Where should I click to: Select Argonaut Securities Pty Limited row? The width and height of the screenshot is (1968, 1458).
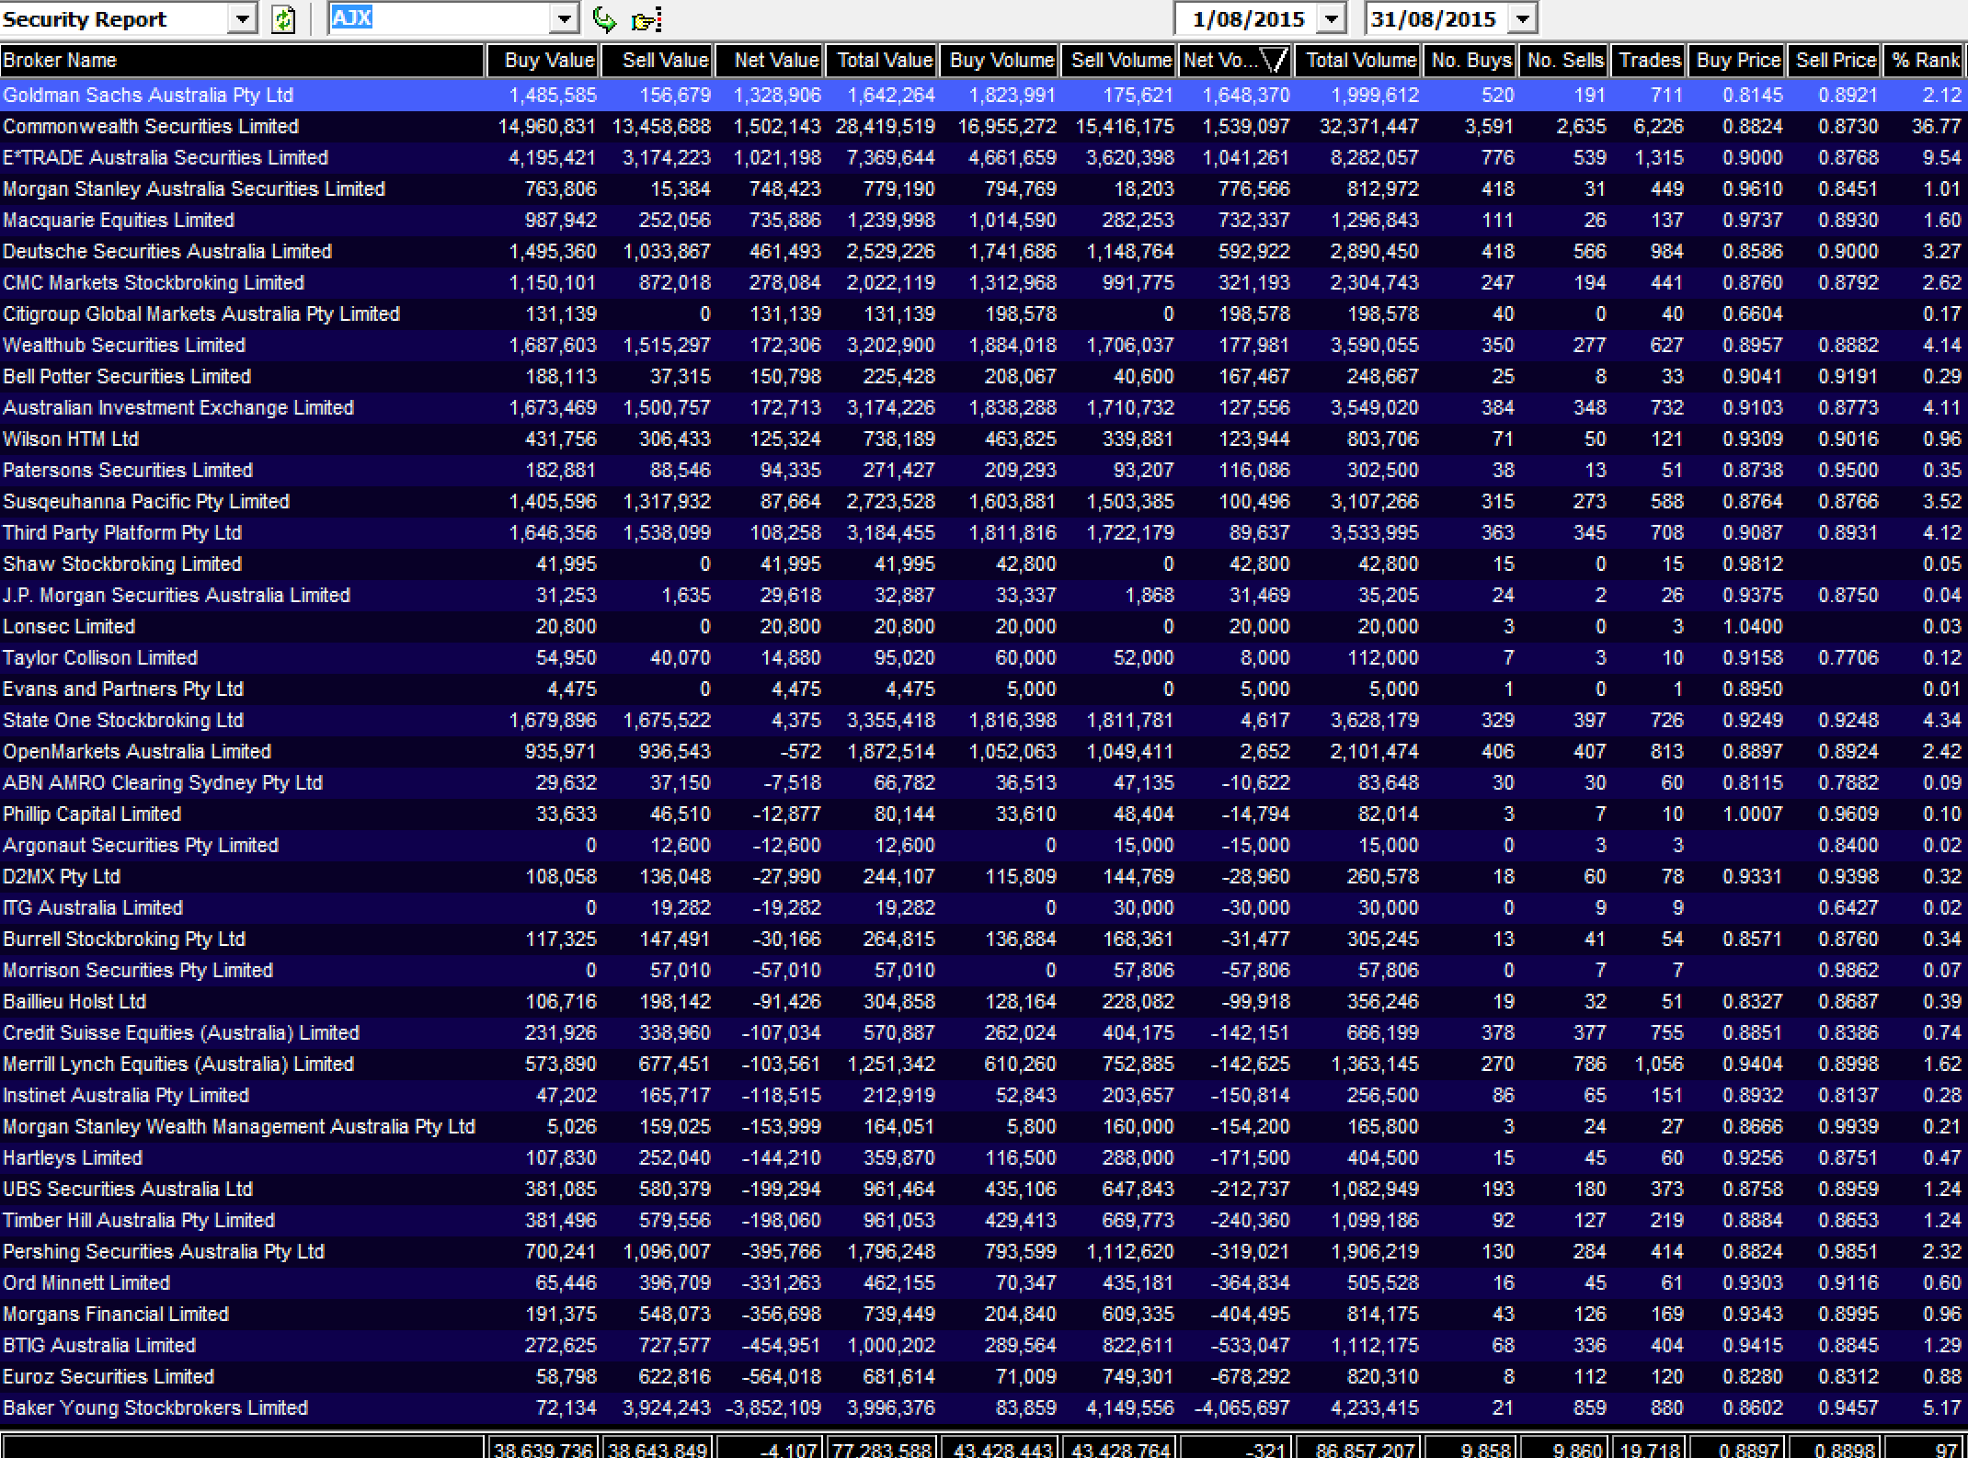(x=982, y=846)
